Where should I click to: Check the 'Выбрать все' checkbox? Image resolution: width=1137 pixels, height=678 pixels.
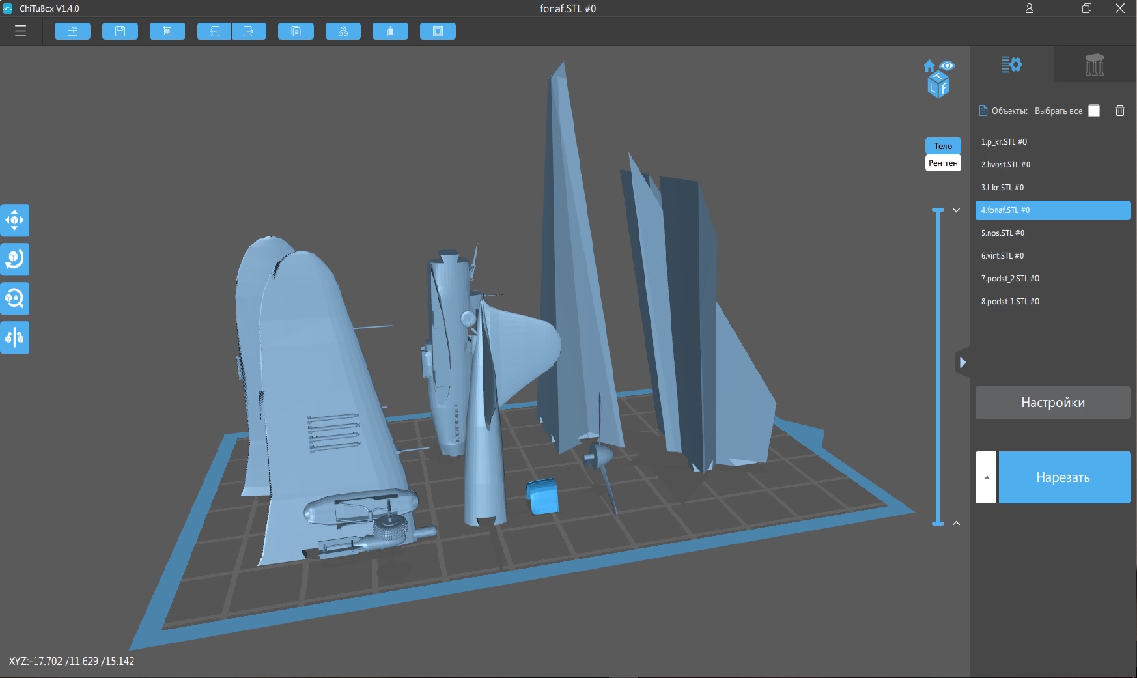[1094, 111]
